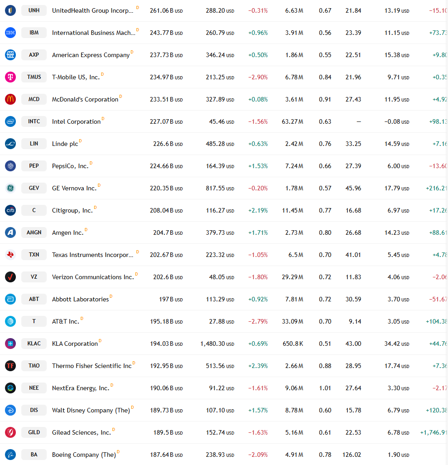
Task: Click the American Express logo icon
Action: tap(10, 55)
